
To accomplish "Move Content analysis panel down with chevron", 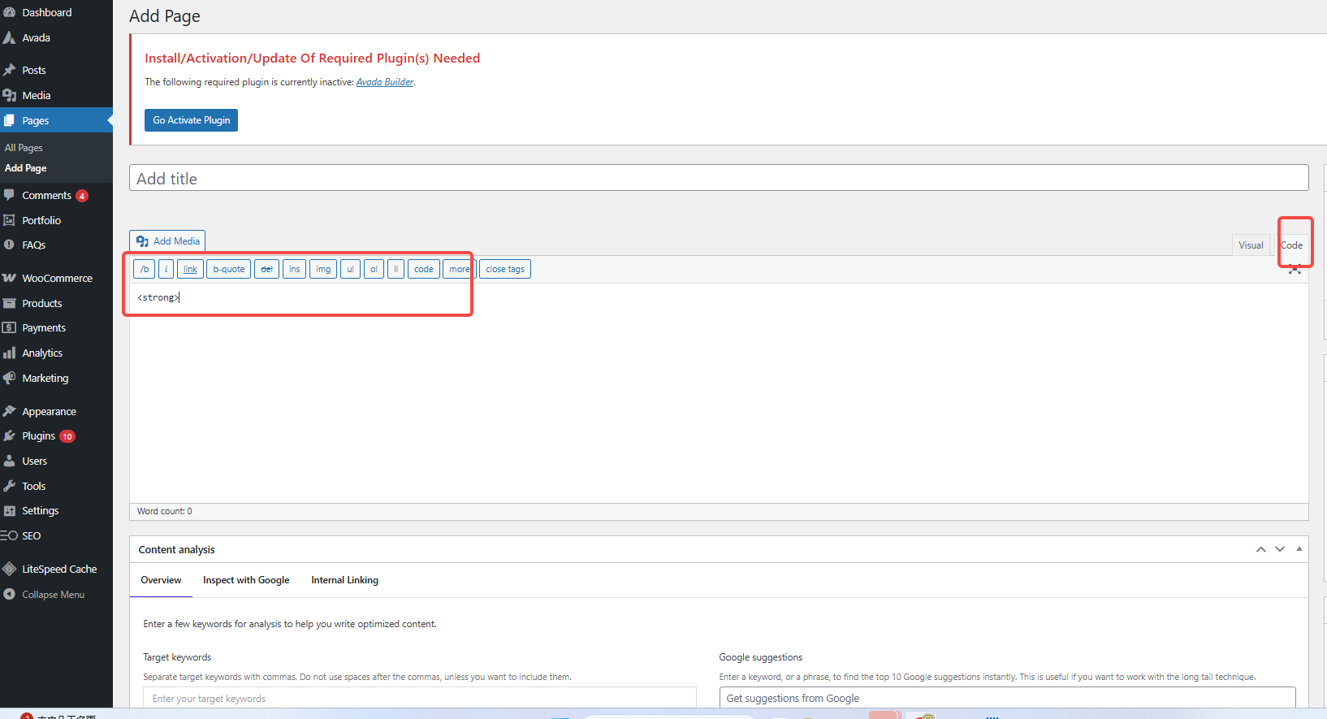I will (1280, 550).
